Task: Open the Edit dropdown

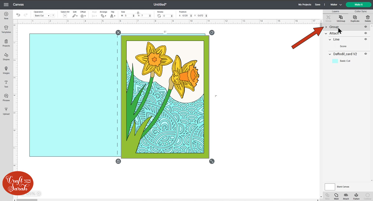Action: 75,16
